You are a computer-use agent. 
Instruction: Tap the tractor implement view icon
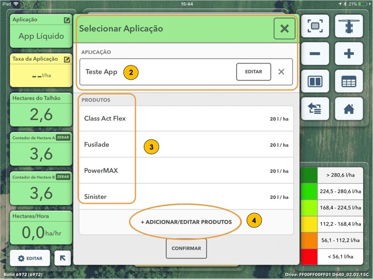[348, 26]
